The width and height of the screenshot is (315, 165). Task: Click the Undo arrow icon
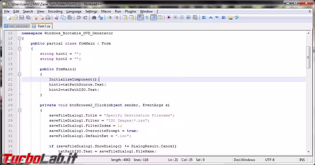click(79, 18)
